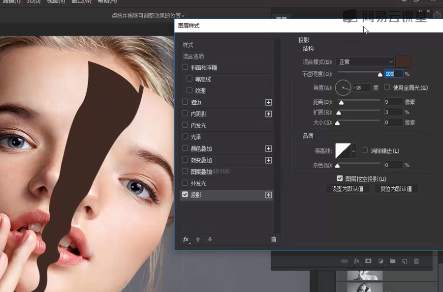The image size is (443, 292).
Task: Enable the 斜面和浮雕 checkbox
Action: pyautogui.click(x=185, y=67)
